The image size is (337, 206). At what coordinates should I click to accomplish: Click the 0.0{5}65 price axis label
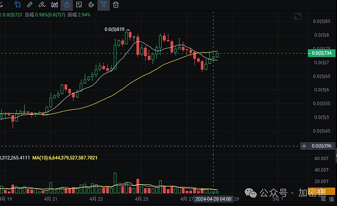(321, 76)
